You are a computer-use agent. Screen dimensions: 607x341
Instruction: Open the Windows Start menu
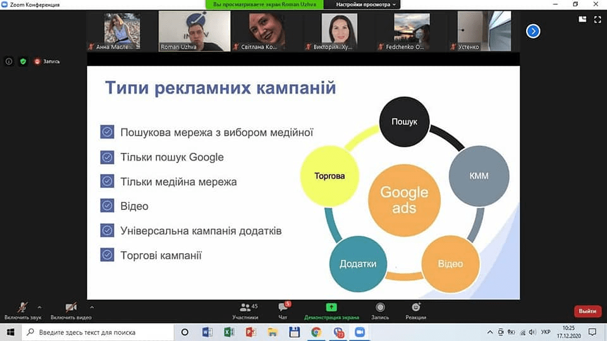[x=11, y=332]
